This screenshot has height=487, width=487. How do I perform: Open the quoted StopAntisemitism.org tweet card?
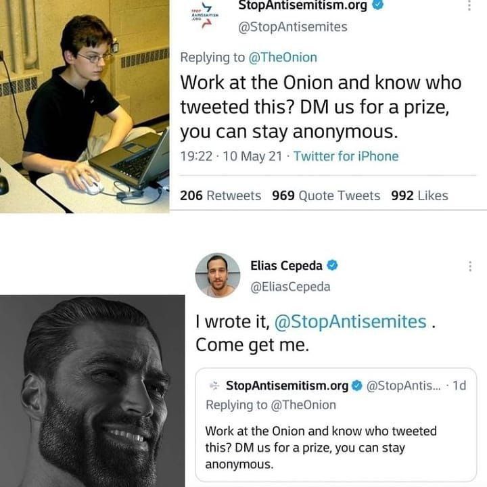[336, 425]
